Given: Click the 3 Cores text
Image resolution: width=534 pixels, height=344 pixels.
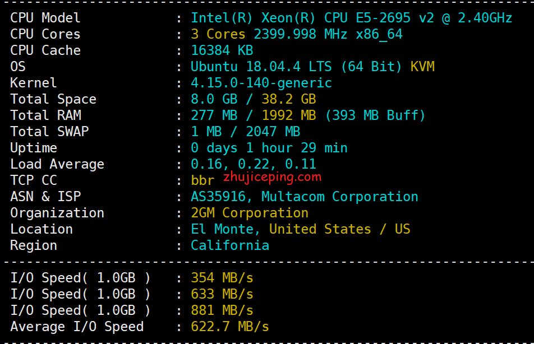Looking at the screenshot, I should click(218, 34).
